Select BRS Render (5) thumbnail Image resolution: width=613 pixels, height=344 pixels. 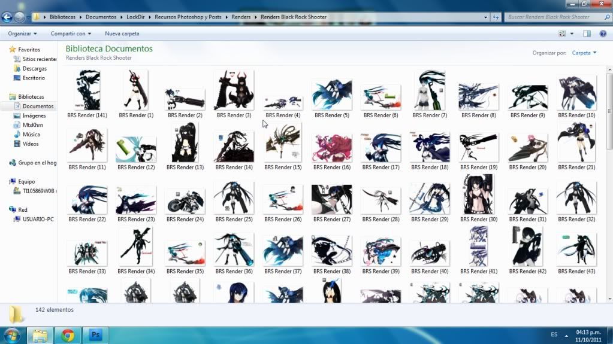pos(331,95)
